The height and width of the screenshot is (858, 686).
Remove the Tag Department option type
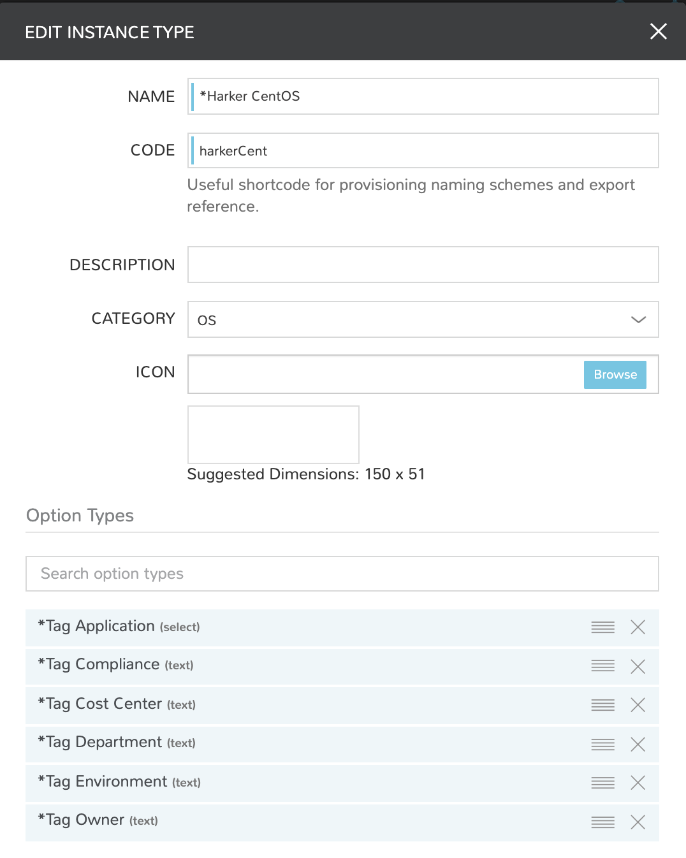coord(638,744)
